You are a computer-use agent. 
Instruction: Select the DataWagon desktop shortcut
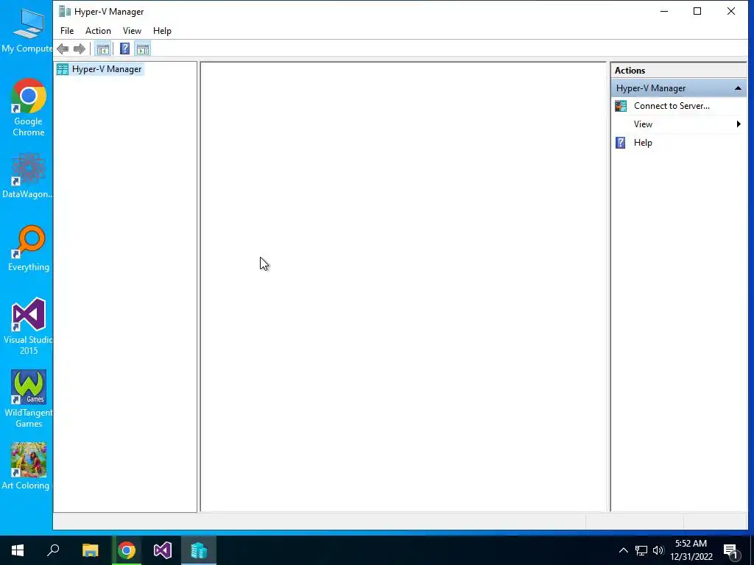pyautogui.click(x=27, y=175)
